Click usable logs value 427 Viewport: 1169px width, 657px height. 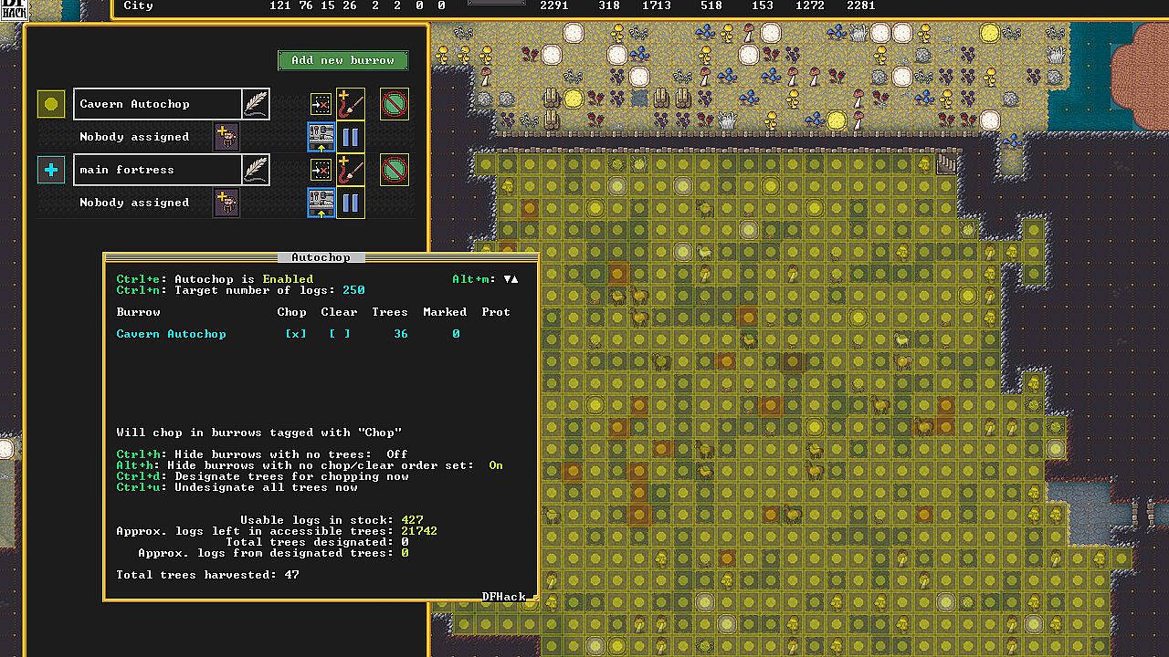pos(412,520)
